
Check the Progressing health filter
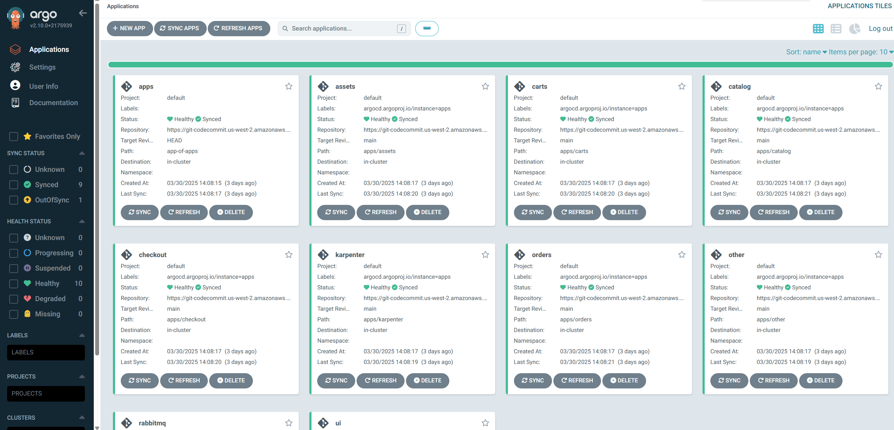(x=13, y=253)
